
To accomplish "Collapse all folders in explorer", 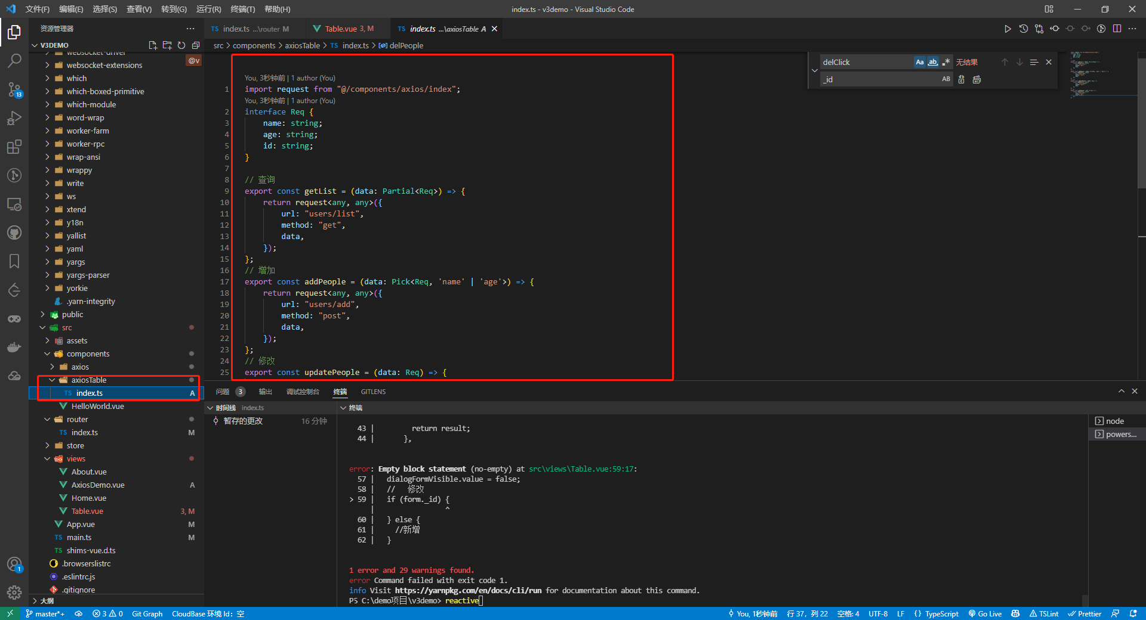I will pyautogui.click(x=196, y=45).
